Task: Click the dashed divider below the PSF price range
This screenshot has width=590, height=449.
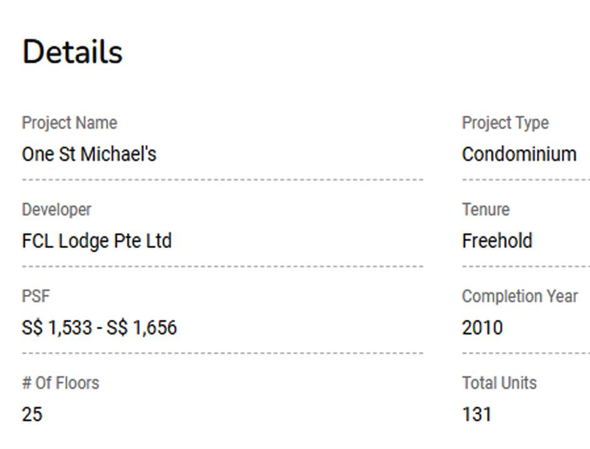Action: (x=223, y=353)
